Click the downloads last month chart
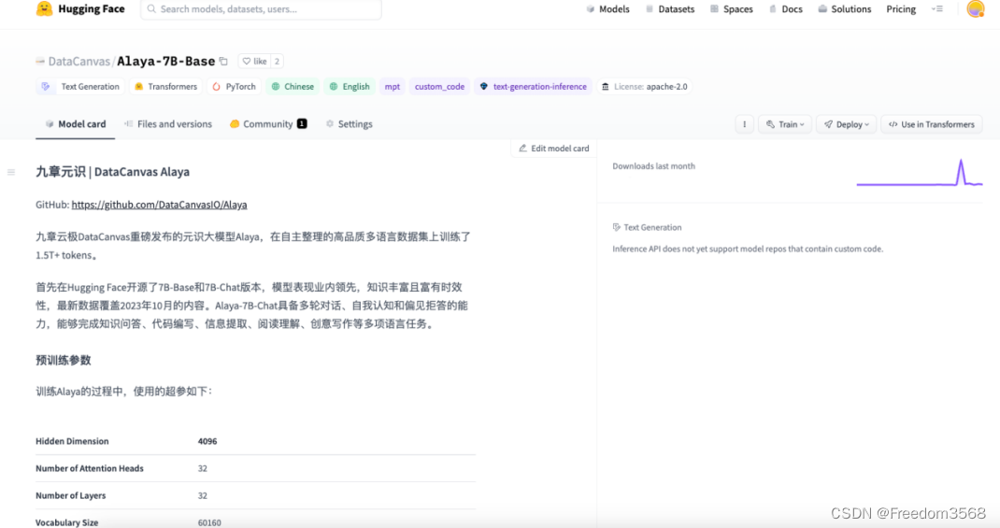Viewport: 1000px width, 528px height. click(x=919, y=173)
